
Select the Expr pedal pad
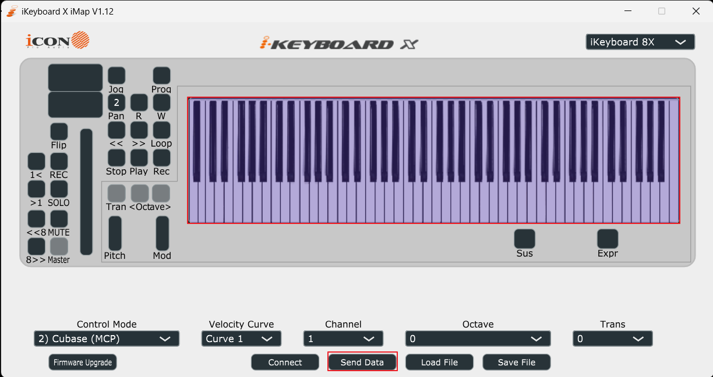(608, 239)
